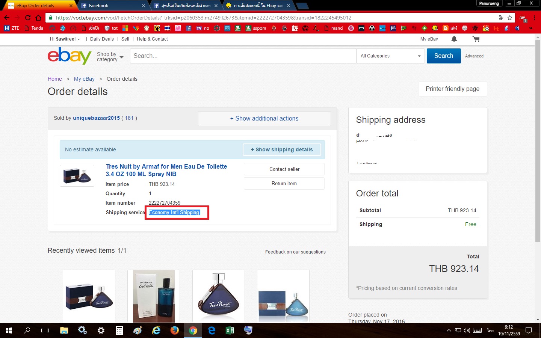Screen dimensions: 541x338
Task: Open the Tenda bookmark
Action: tap(34, 28)
